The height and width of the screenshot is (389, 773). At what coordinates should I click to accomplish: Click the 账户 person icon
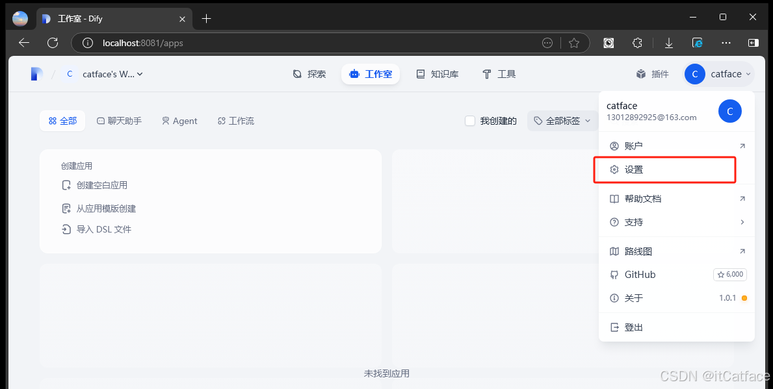click(614, 145)
